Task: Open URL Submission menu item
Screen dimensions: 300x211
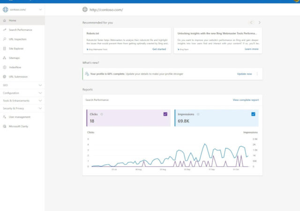Action: pyautogui.click(x=22, y=76)
